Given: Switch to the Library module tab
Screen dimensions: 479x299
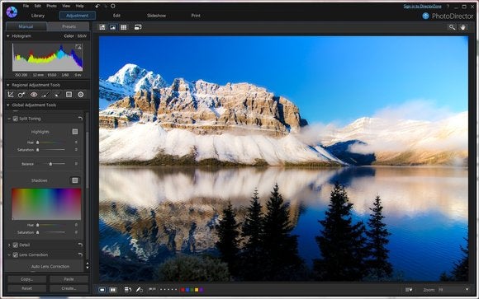Looking at the screenshot, I should (38, 16).
